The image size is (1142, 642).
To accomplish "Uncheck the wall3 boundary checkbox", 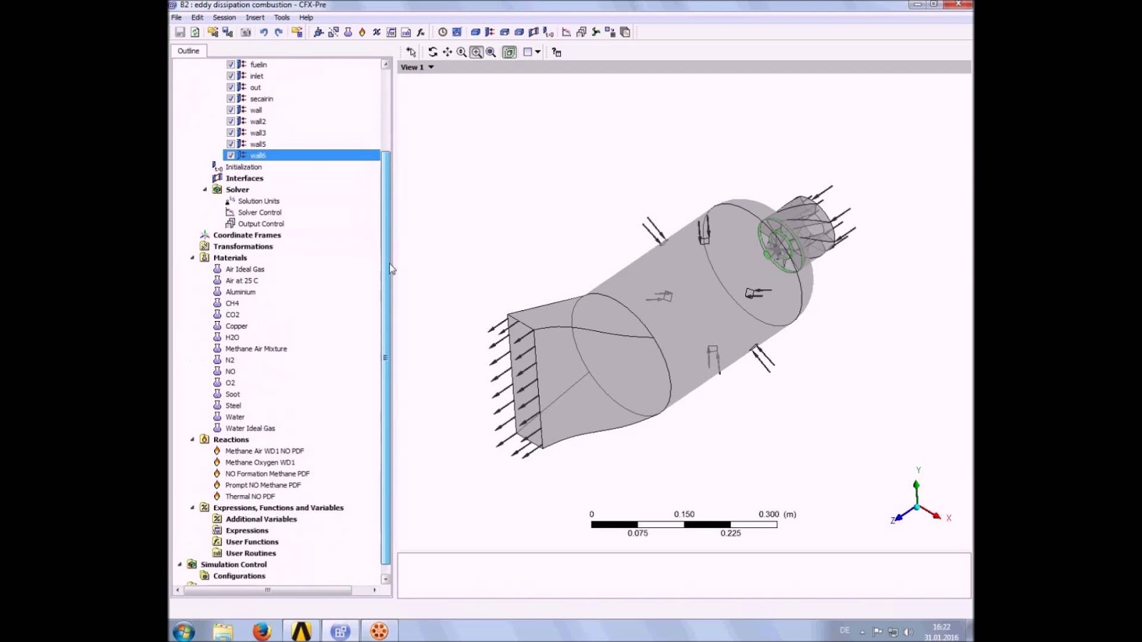I will click(x=231, y=133).
